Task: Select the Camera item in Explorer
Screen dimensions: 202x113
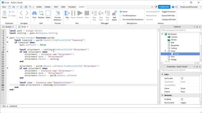Action: (x=174, y=37)
